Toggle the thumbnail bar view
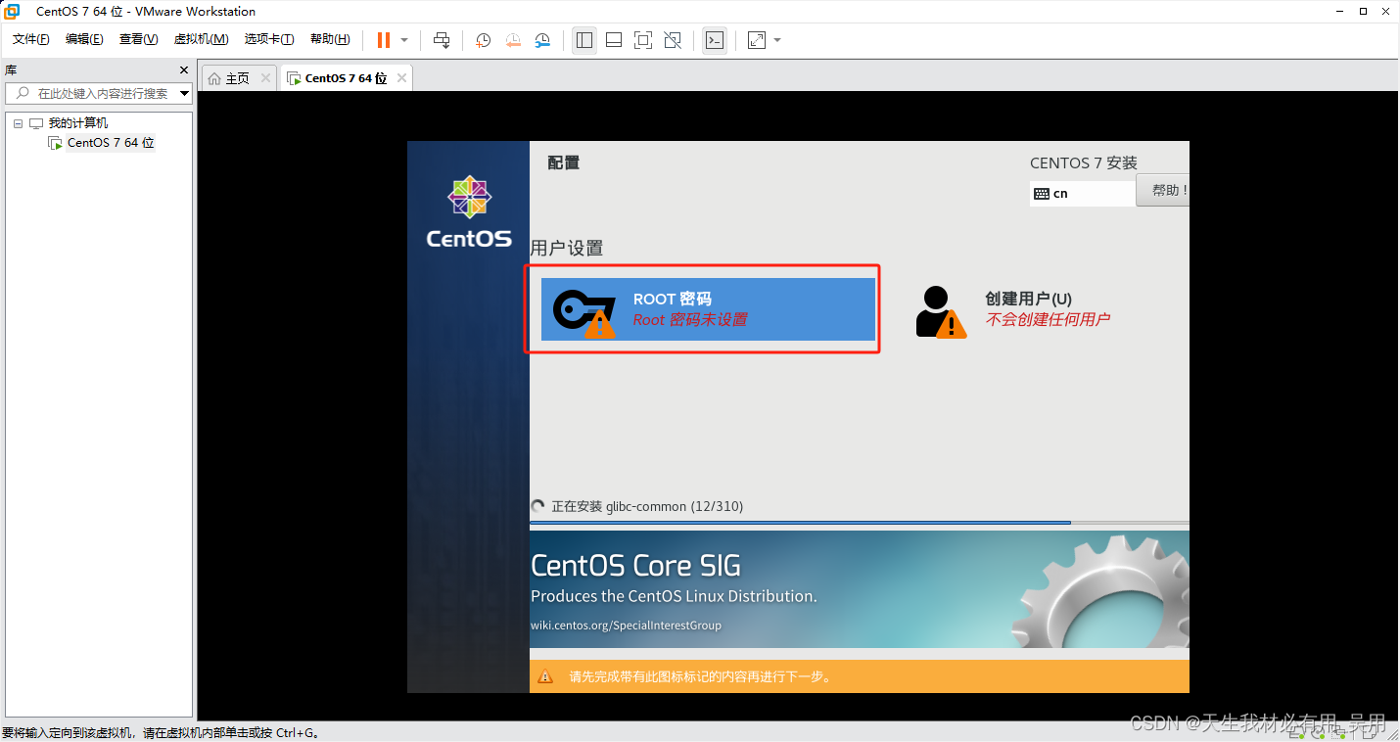This screenshot has width=1400, height=742. [614, 40]
